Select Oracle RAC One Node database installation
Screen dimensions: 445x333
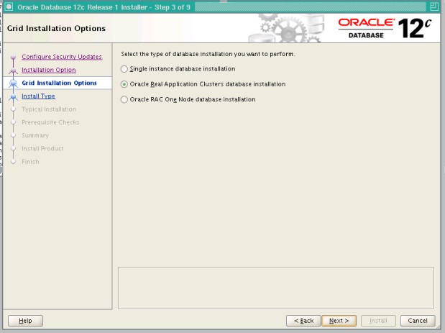(x=124, y=100)
